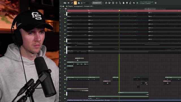Open the playlist menu arrow icon before Playlist

67,6
